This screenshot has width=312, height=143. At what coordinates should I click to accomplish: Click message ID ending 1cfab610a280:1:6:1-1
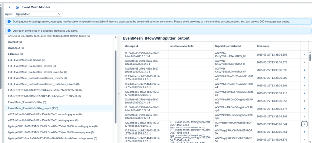[x=142, y=117]
